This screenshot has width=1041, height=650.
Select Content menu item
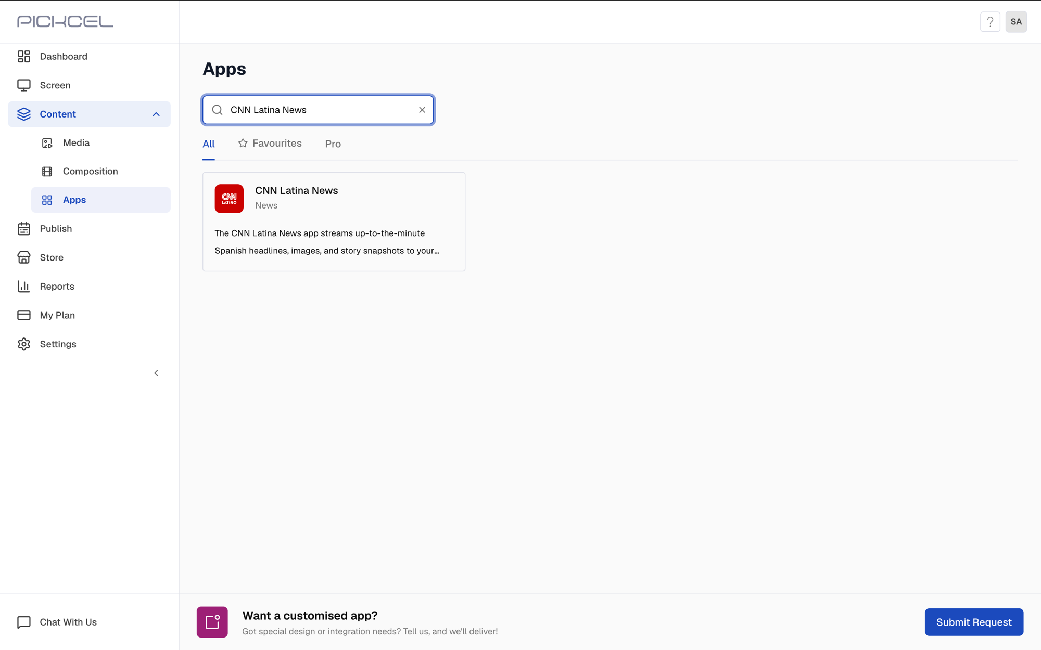90,114
